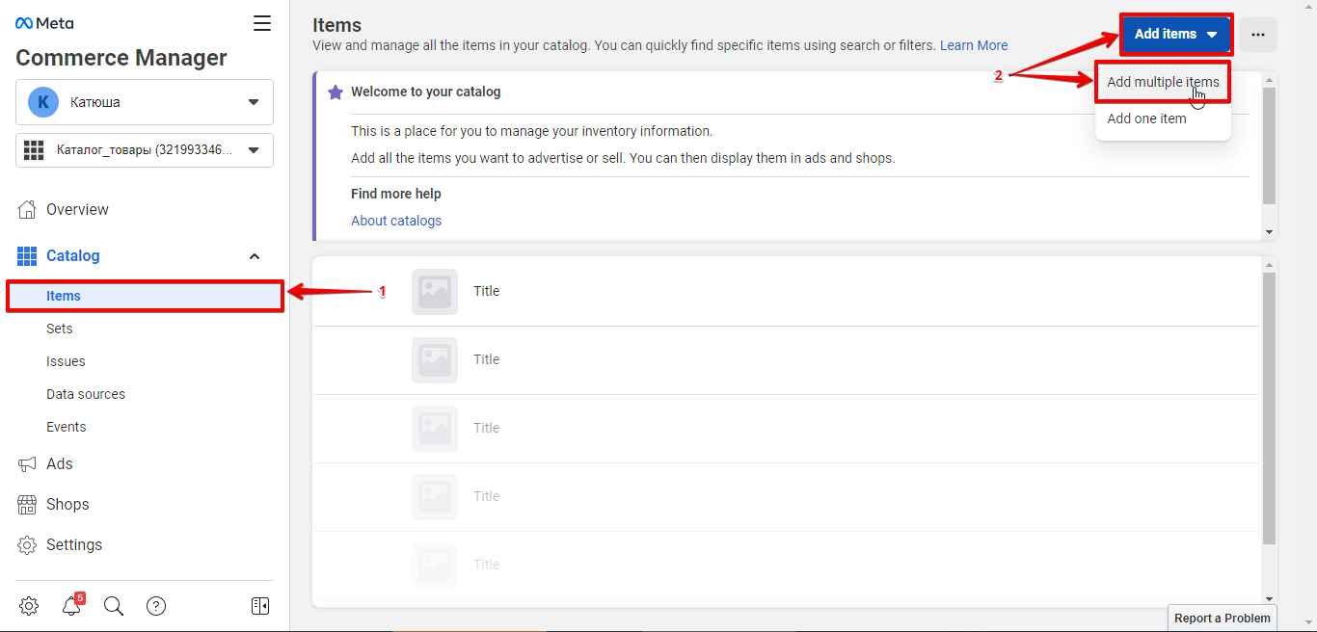The width and height of the screenshot is (1317, 632).
Task: Click second Title row image placeholder
Action: pos(435,359)
